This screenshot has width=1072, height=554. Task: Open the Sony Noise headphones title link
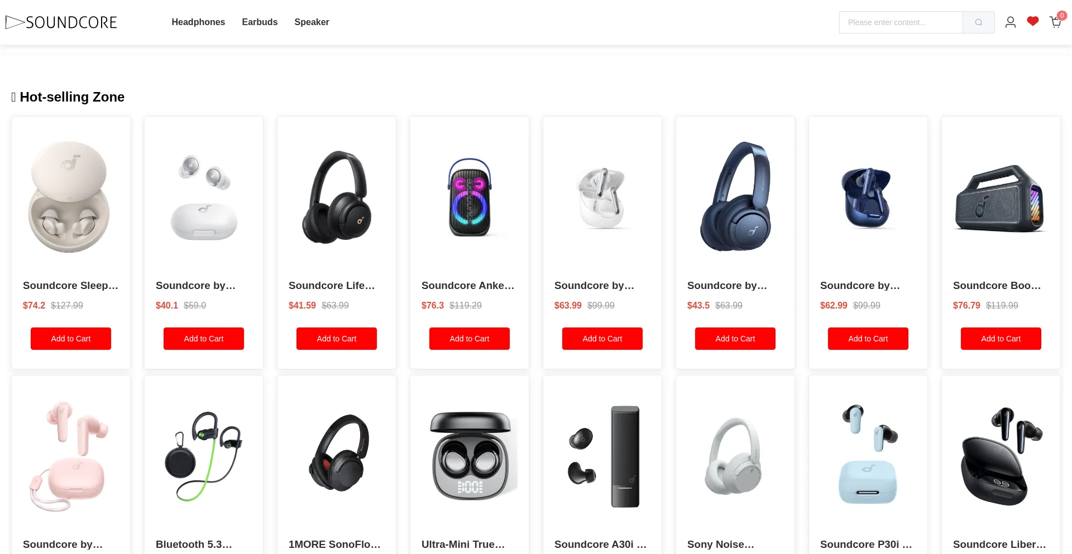coord(721,544)
